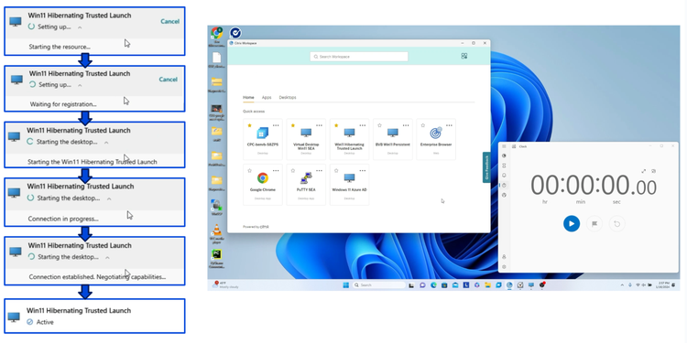Open World clock in Clock sidebar
Image resolution: width=687 pixels, height=343 pixels.
pyautogui.click(x=504, y=195)
